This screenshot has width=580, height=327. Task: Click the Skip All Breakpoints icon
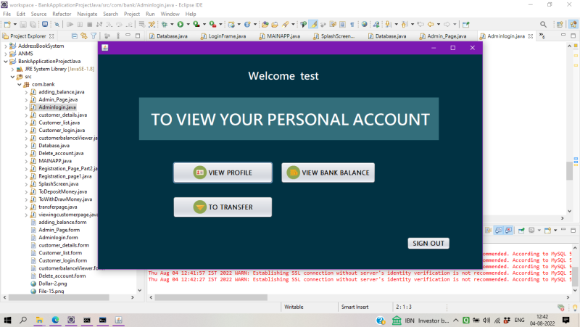coord(57,25)
